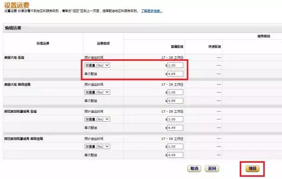Image resolution: width=282 pixels, height=179 pixels.
Task: Edit per-lb rate for 阿拉斯加和夏威夷 街道
Action: pyautogui.click(x=175, y=119)
